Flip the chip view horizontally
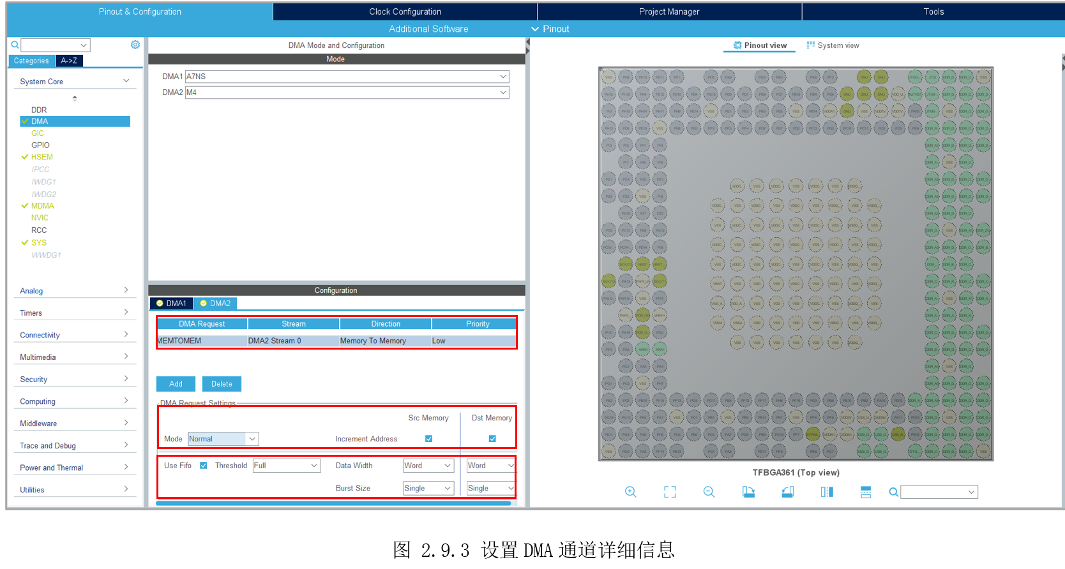The image size is (1065, 569). tap(827, 492)
